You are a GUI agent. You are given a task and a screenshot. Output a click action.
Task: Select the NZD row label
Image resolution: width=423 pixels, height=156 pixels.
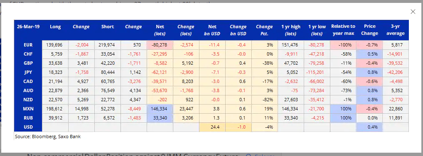click(x=28, y=100)
